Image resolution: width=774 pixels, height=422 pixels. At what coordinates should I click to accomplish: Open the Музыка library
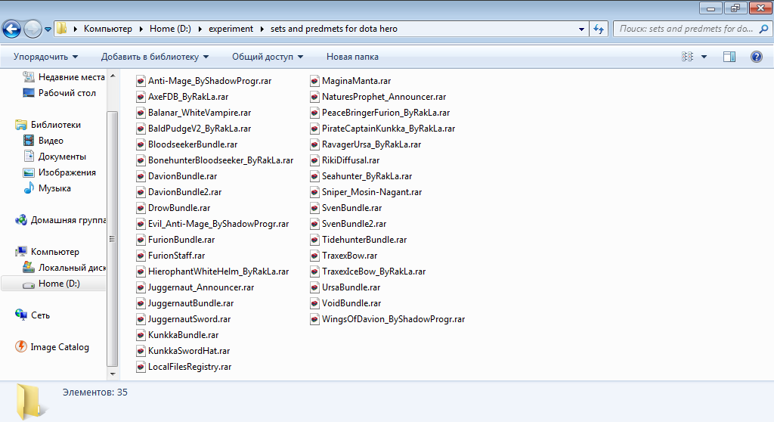click(48, 188)
